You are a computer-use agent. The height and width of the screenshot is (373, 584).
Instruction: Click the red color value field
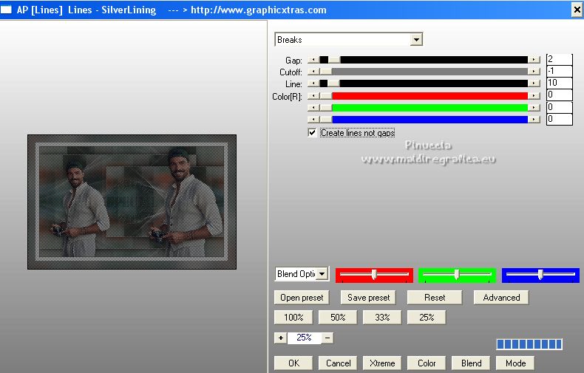tap(559, 95)
